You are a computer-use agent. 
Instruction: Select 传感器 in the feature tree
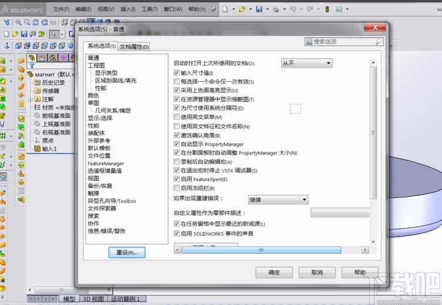pos(51,91)
